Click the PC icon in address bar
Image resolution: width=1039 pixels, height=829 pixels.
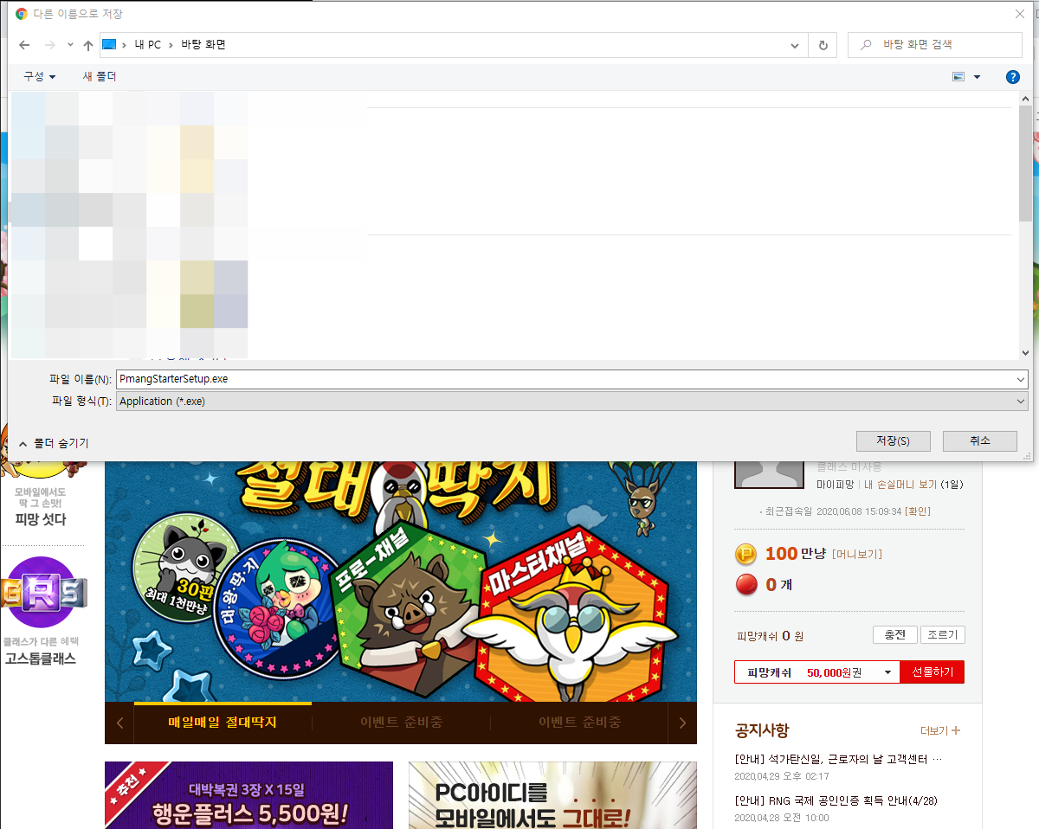click(109, 44)
